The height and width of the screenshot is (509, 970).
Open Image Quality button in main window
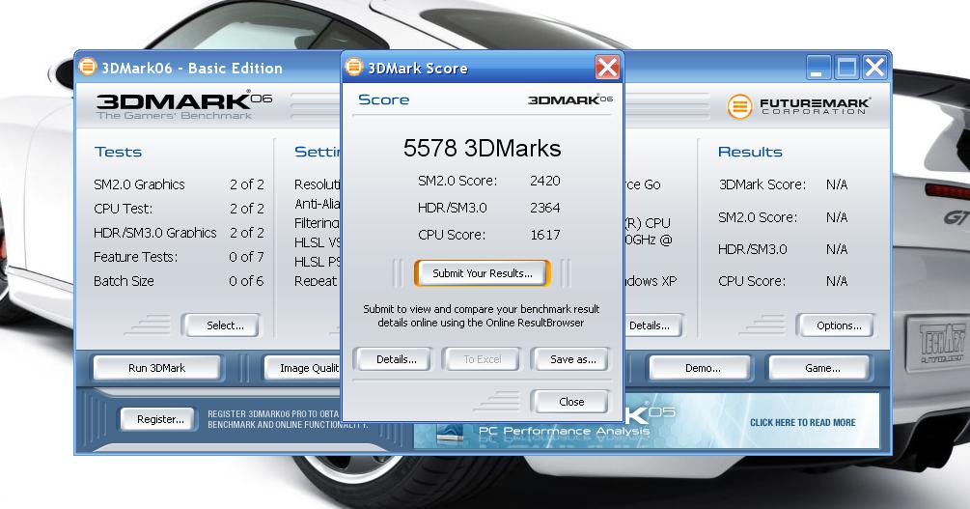pos(304,368)
